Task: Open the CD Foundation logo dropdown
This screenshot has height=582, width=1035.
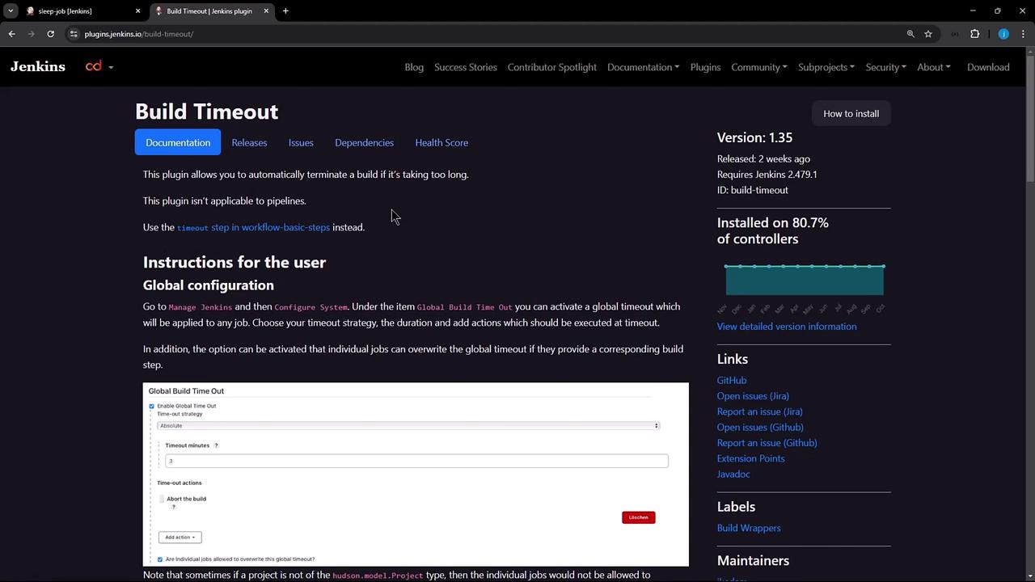Action: (x=99, y=67)
